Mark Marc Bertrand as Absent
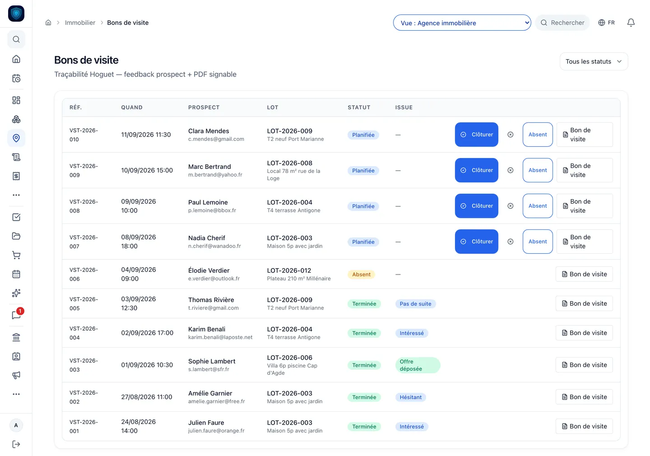 tap(538, 170)
